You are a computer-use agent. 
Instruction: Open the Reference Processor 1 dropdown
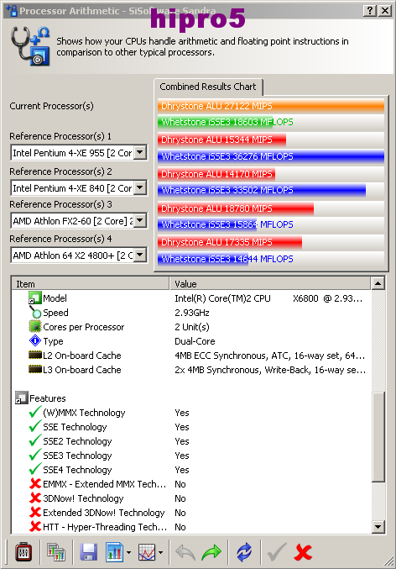coord(140,152)
